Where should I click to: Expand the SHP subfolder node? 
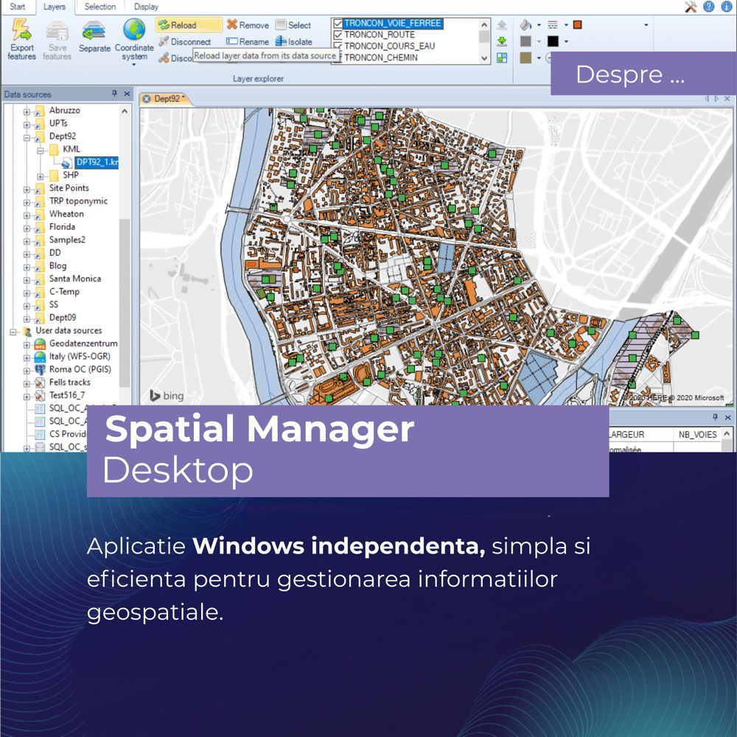(41, 176)
